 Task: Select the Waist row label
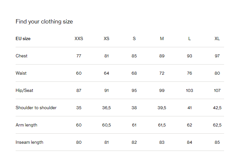click(x=21, y=73)
